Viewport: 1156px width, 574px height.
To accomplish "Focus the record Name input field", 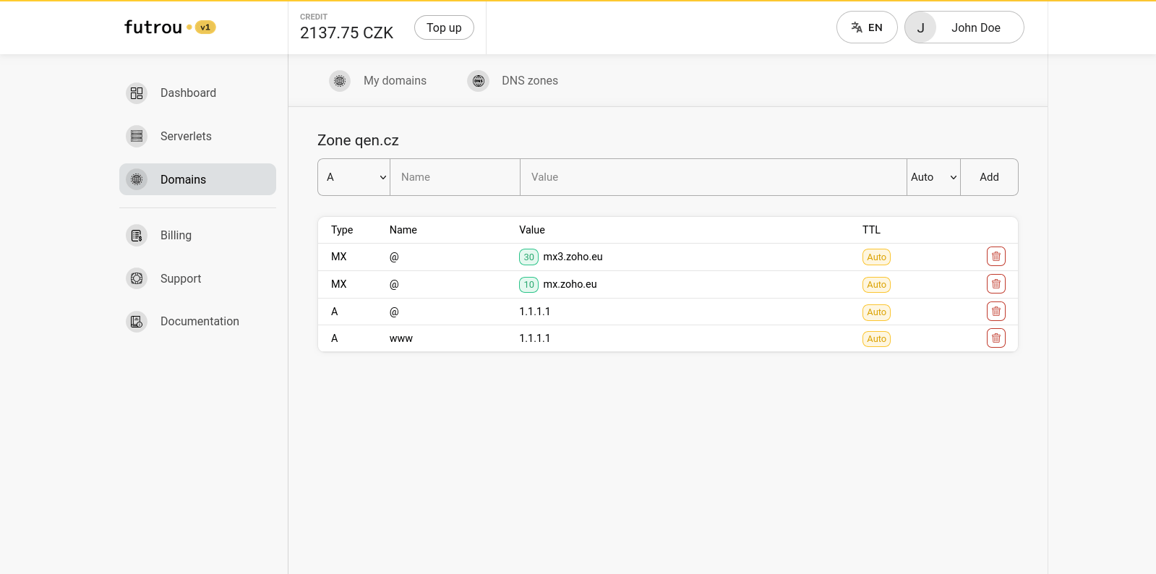I will point(455,177).
